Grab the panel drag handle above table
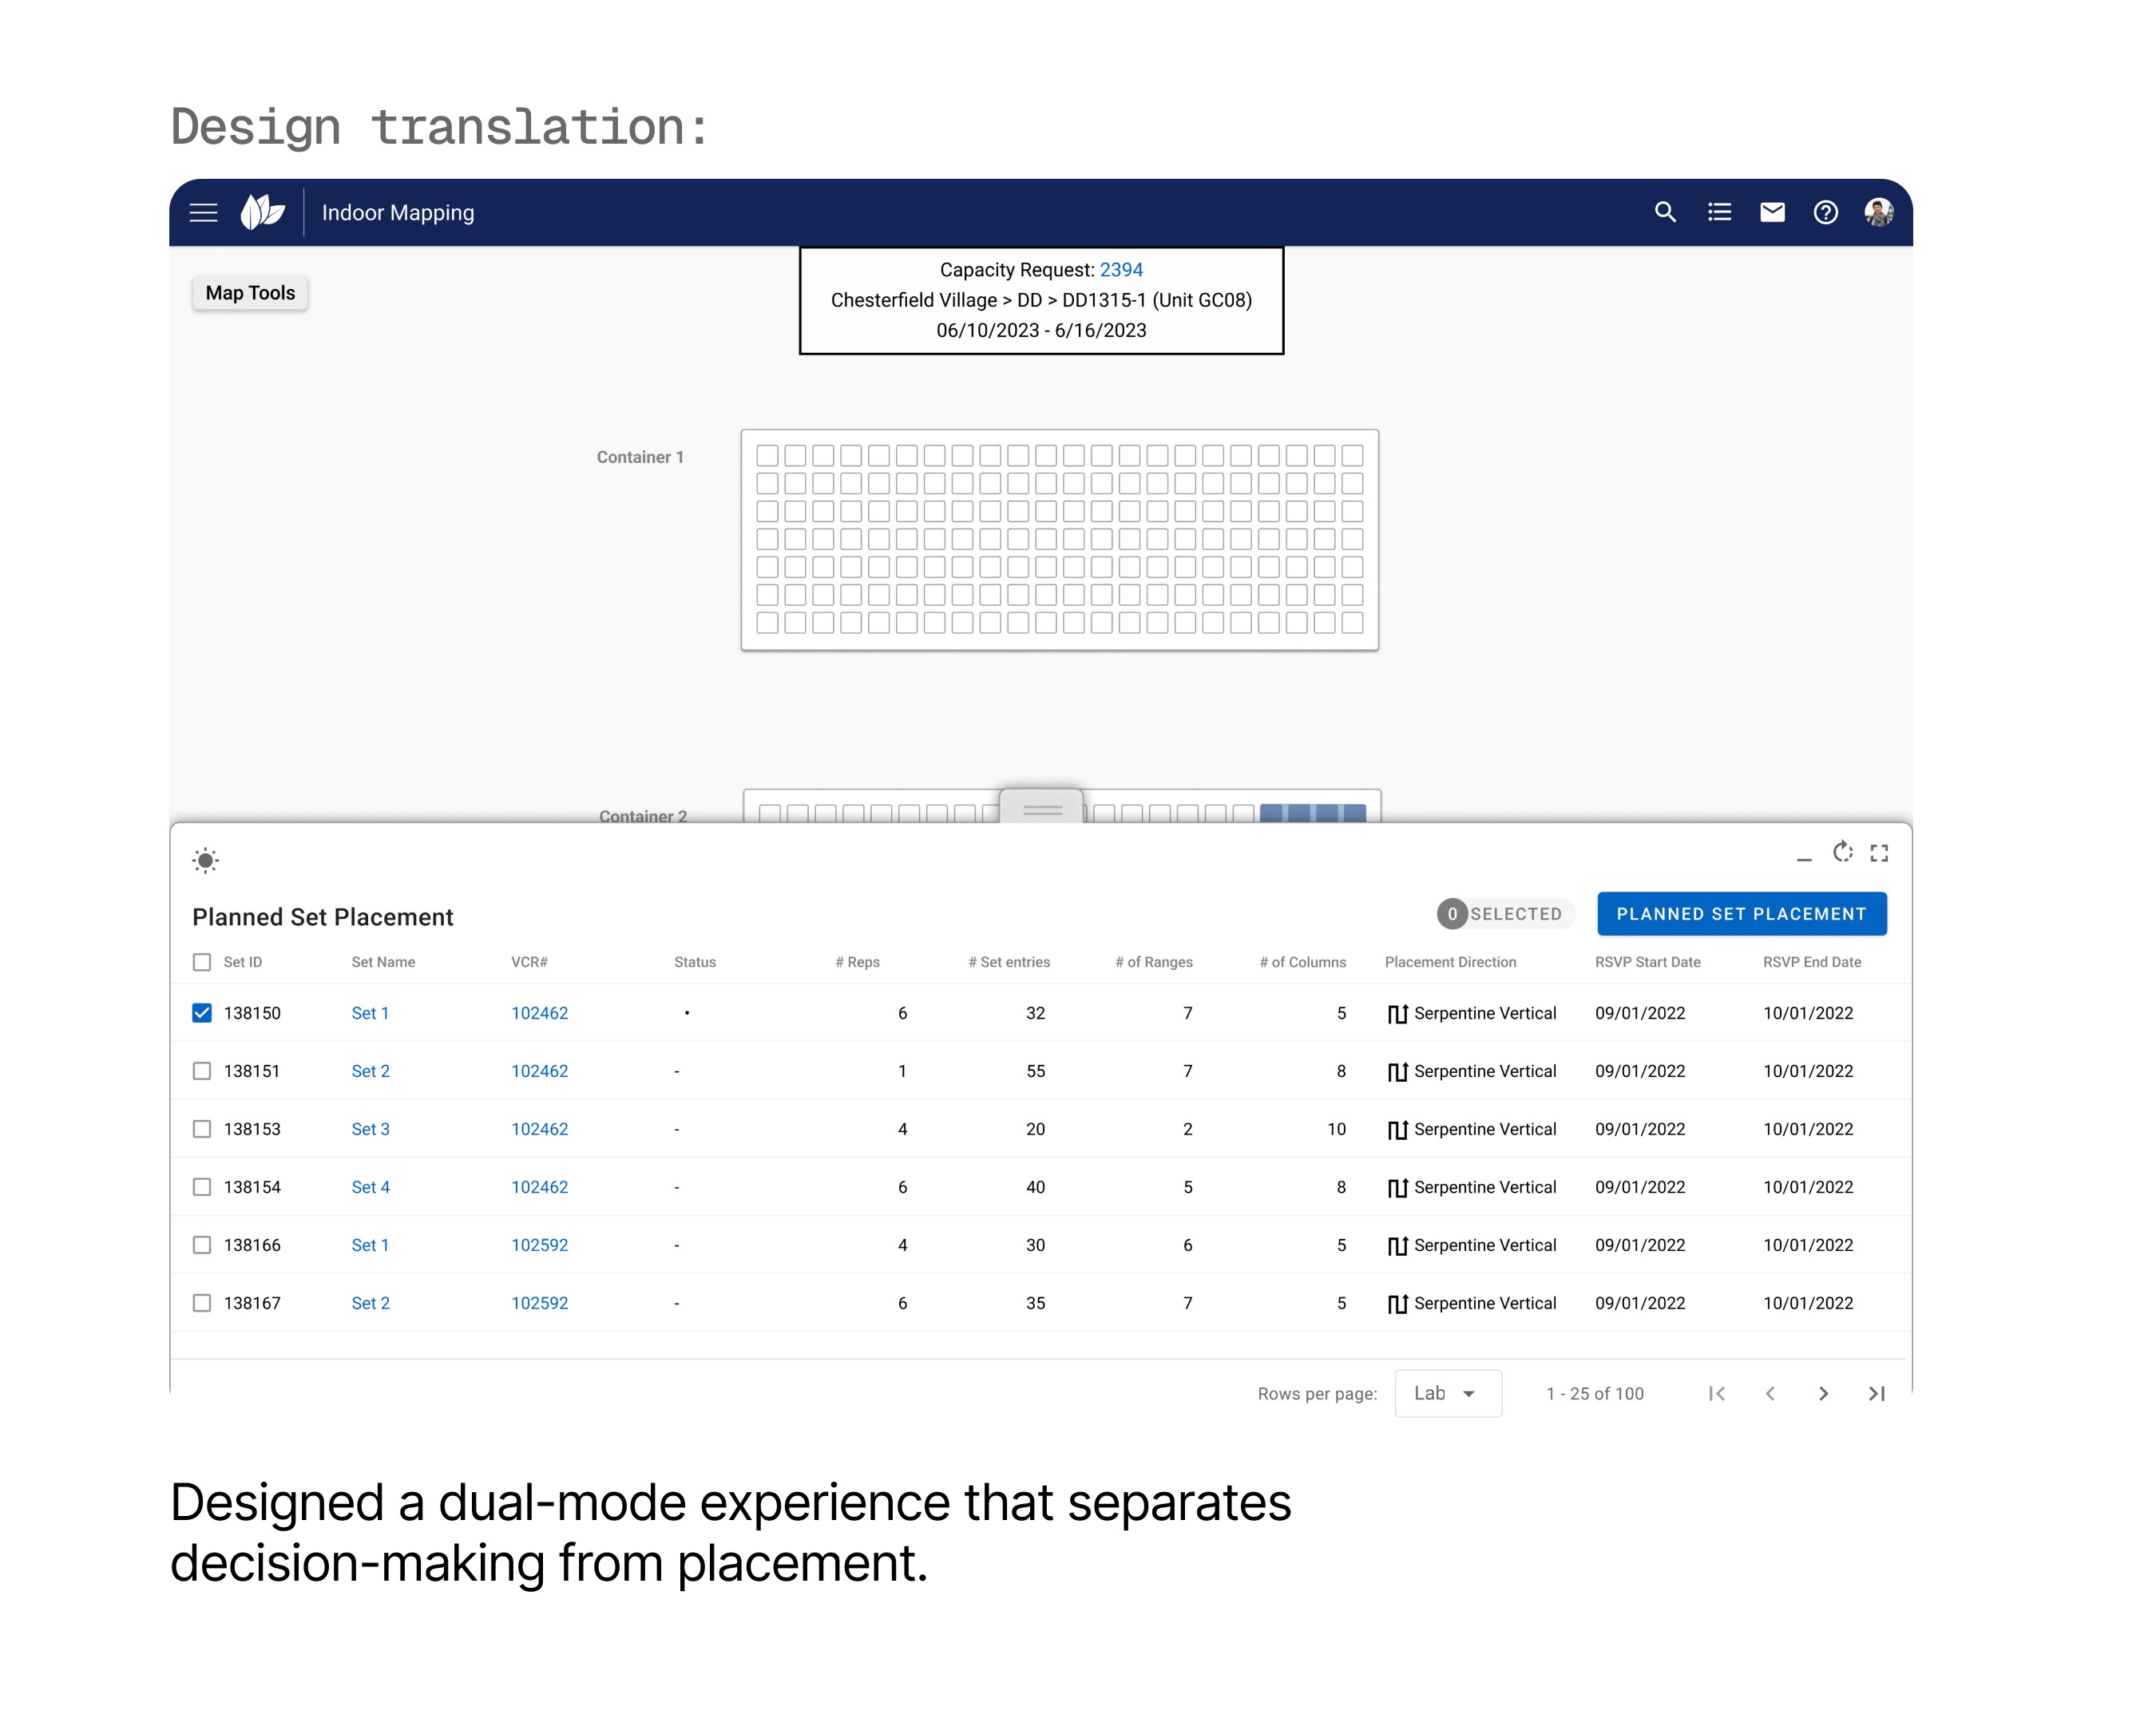The image size is (2156, 1718). (x=1042, y=809)
